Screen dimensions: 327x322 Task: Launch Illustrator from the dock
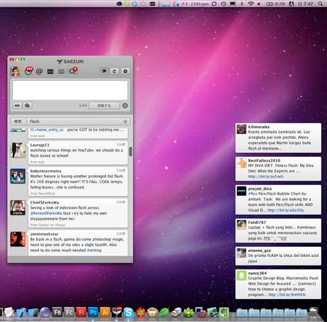tap(105, 312)
